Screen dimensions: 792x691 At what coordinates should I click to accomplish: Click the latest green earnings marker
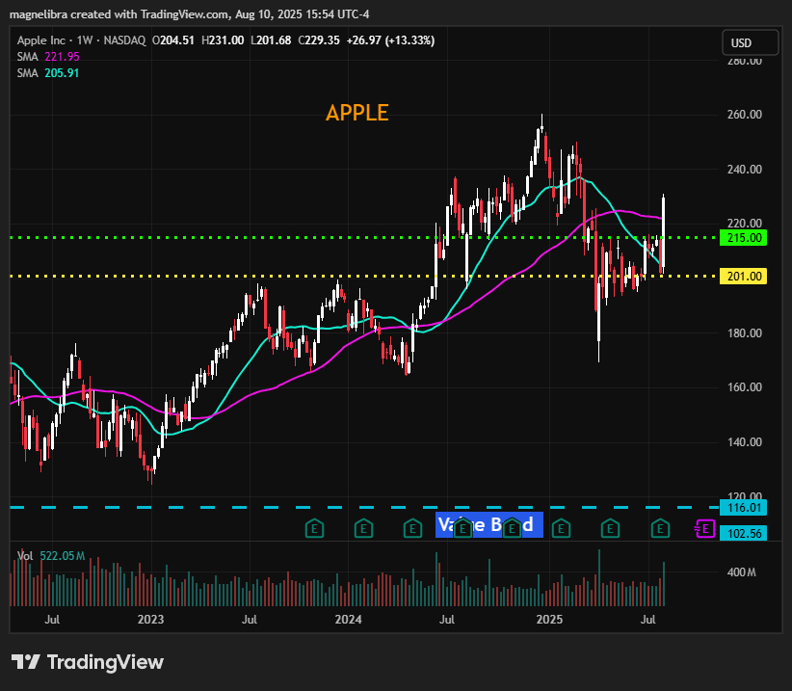tap(660, 529)
